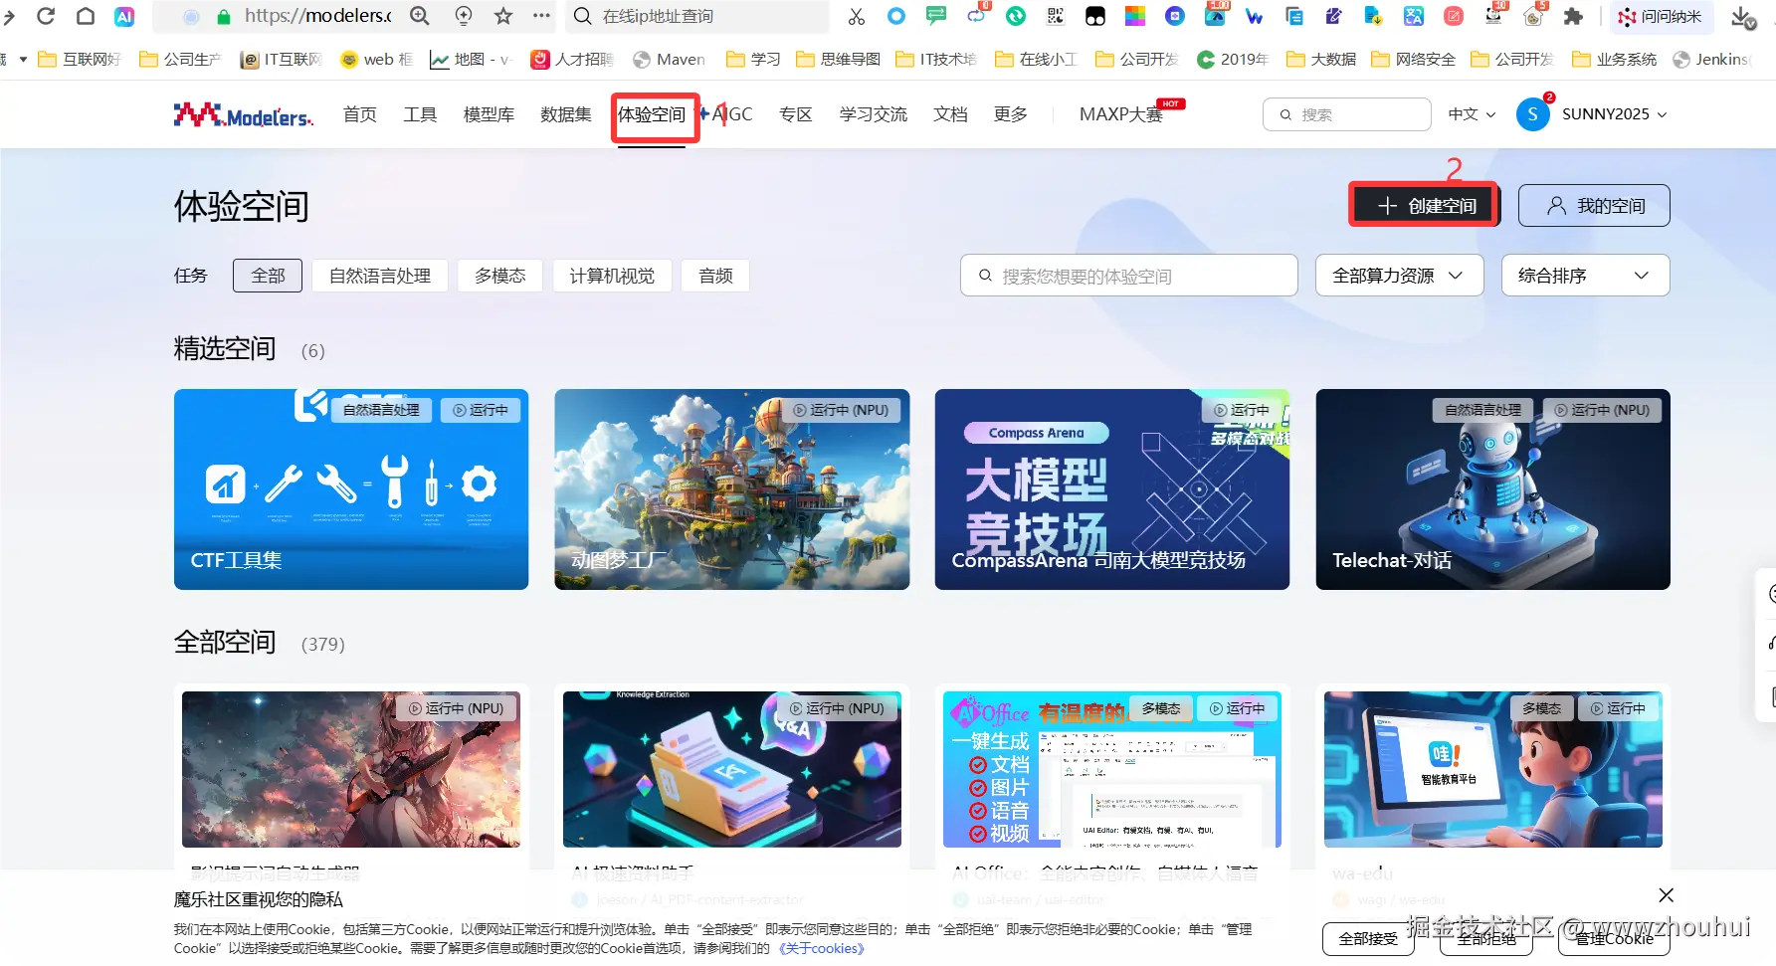Open the browser downloads icon
This screenshot has width=1776, height=966.
pyautogui.click(x=1743, y=17)
